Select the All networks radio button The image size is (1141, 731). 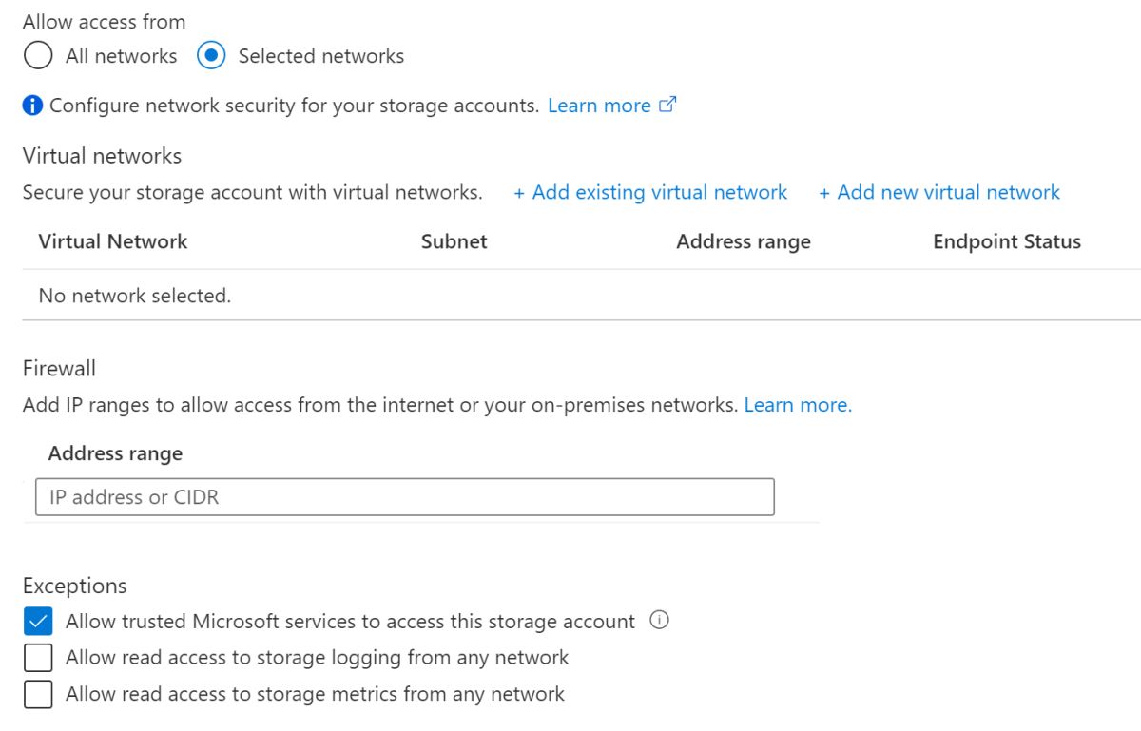pyautogui.click(x=38, y=56)
